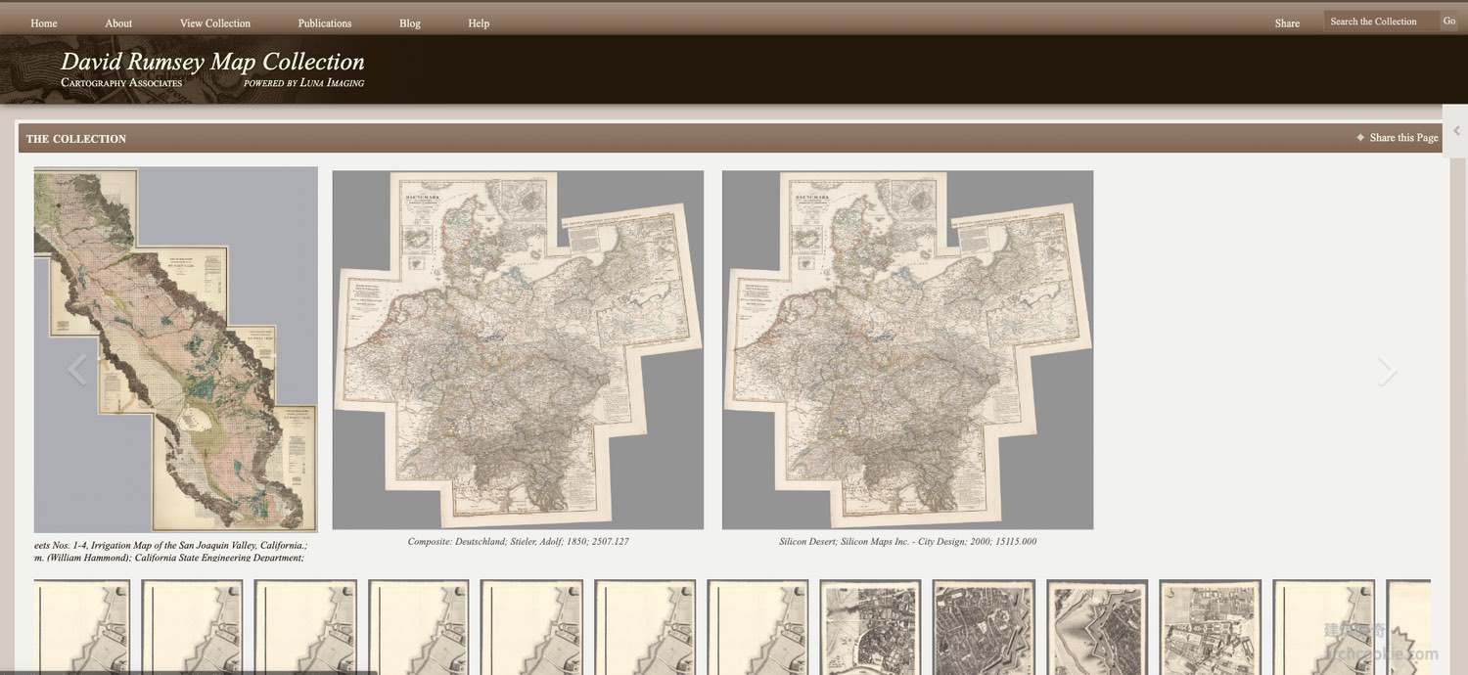Open the Silicon Desert map image
The image size is (1468, 675).
point(907,349)
